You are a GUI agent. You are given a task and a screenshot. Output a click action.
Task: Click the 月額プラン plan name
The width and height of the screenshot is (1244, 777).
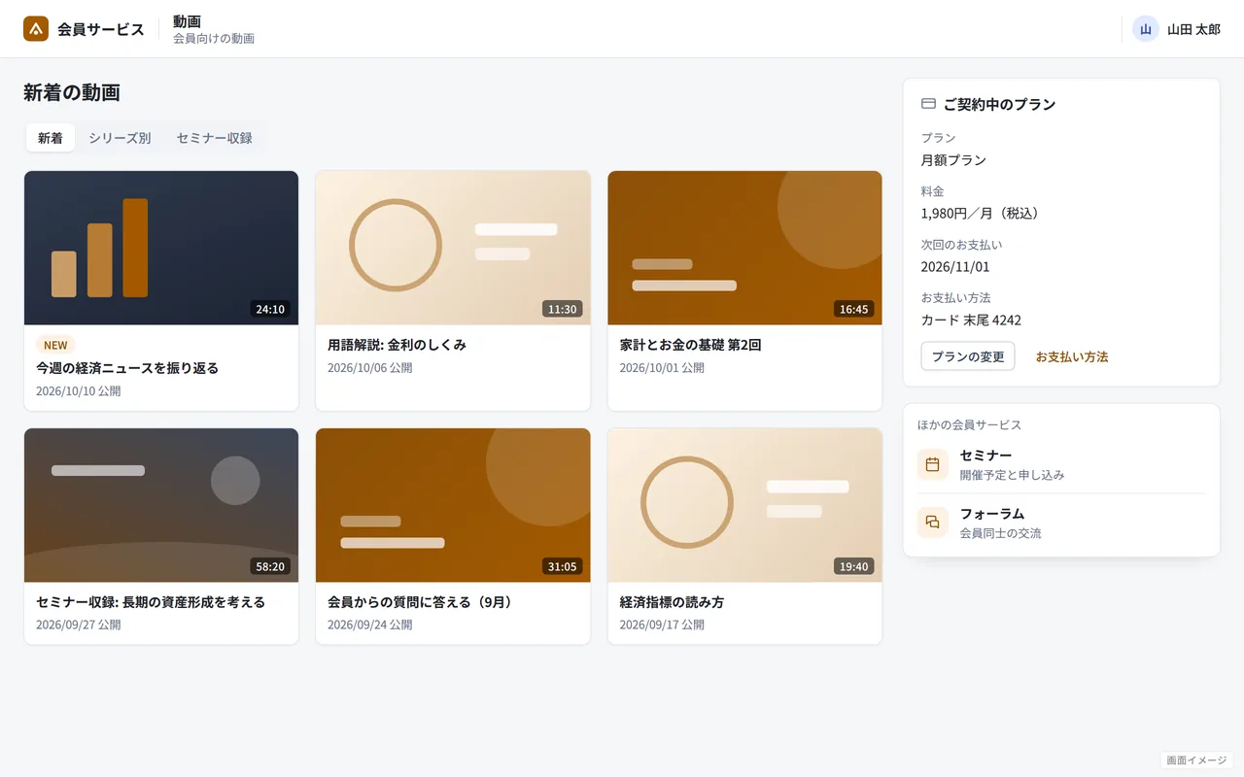953,159
